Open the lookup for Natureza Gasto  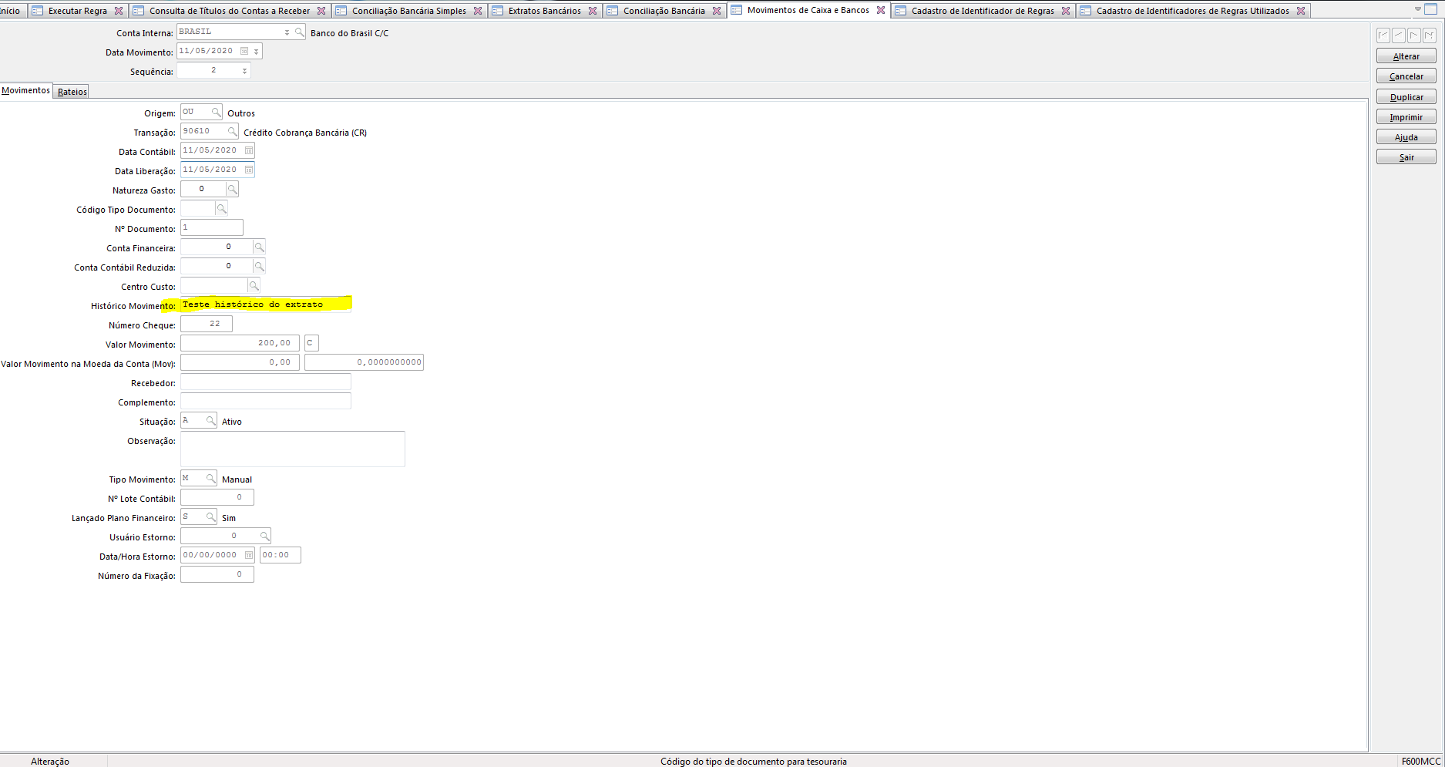point(232,190)
